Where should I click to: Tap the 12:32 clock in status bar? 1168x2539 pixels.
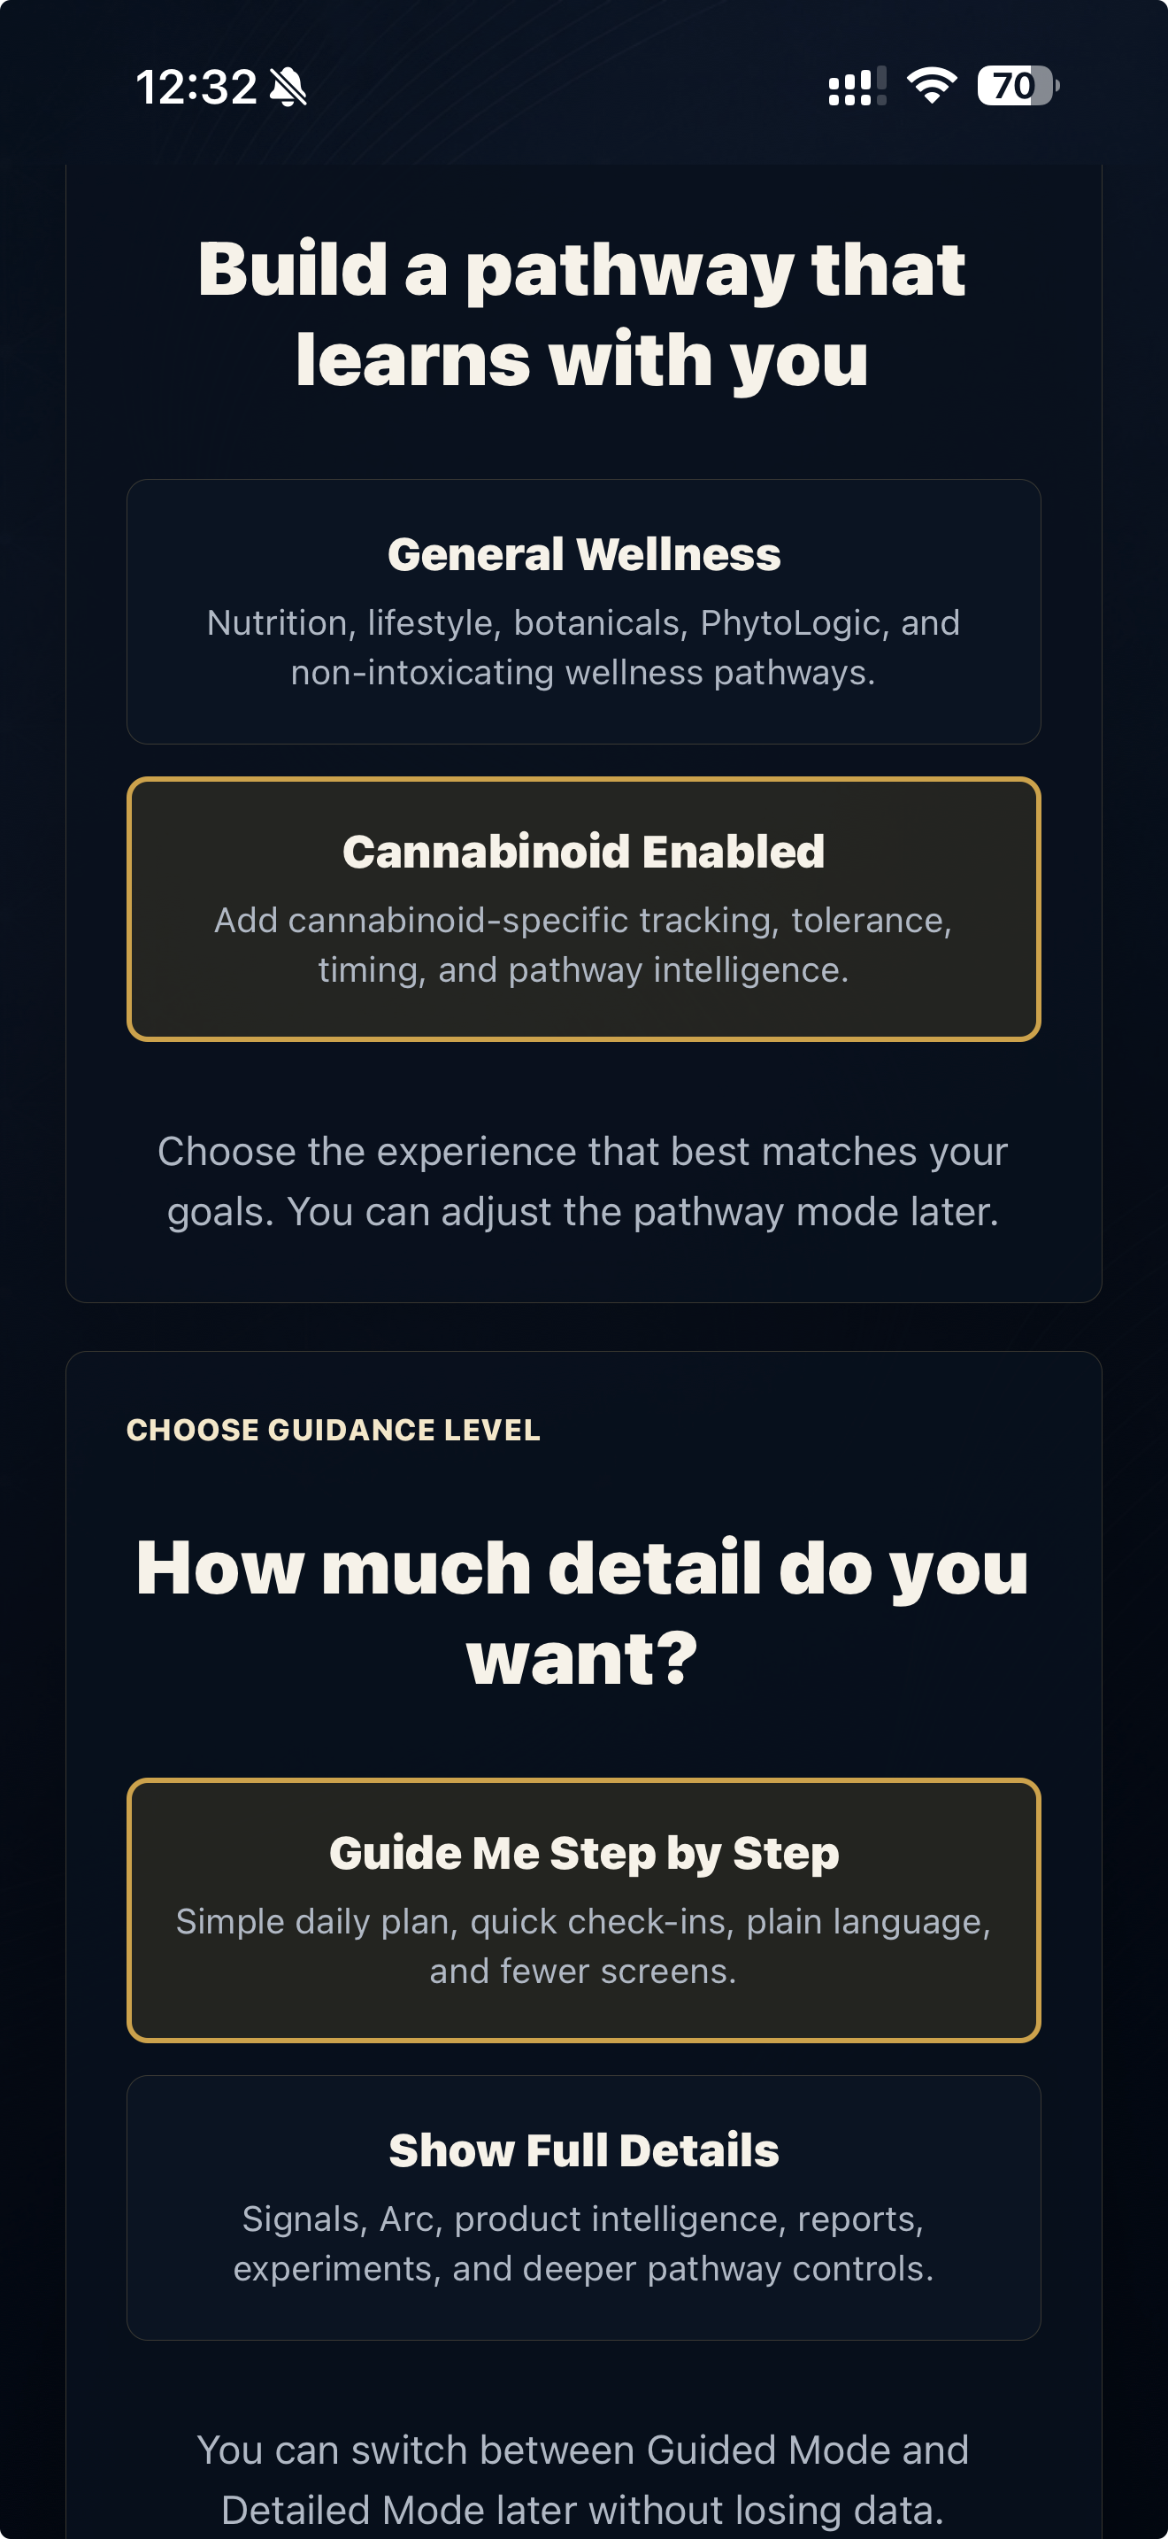click(196, 88)
